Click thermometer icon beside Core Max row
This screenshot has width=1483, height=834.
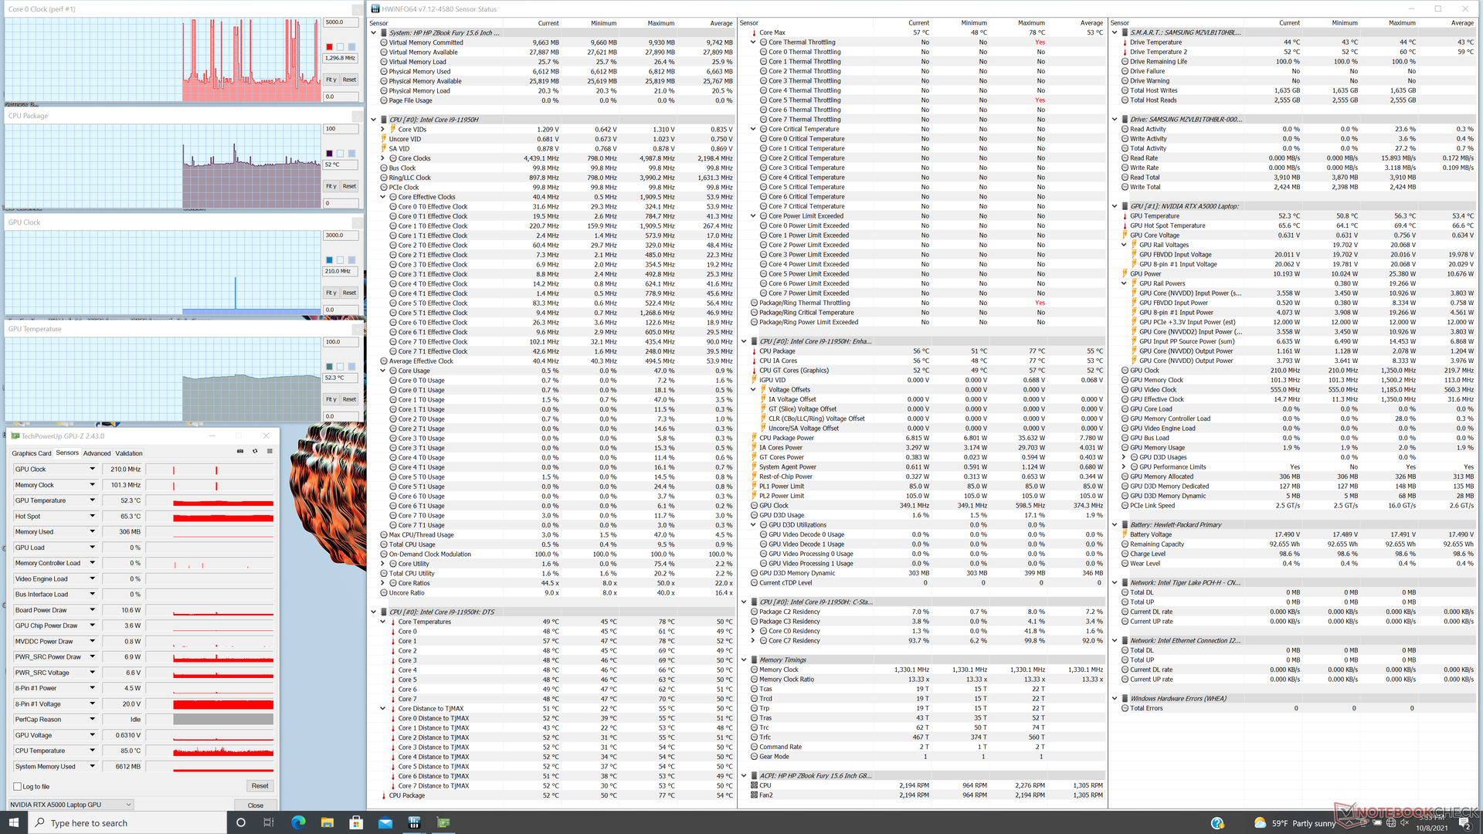pos(754,33)
